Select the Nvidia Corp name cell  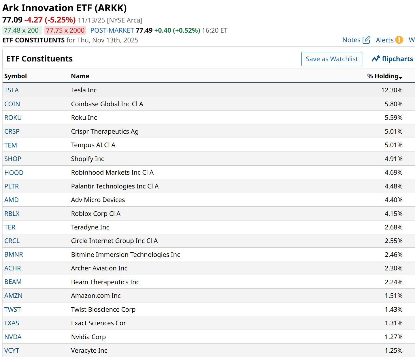(88, 337)
